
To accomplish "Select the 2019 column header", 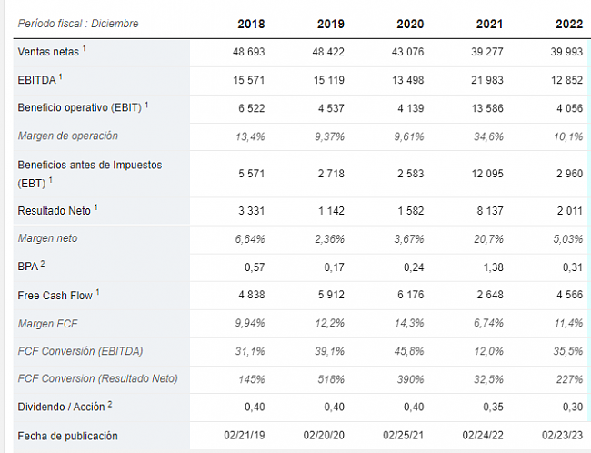I will click(331, 25).
